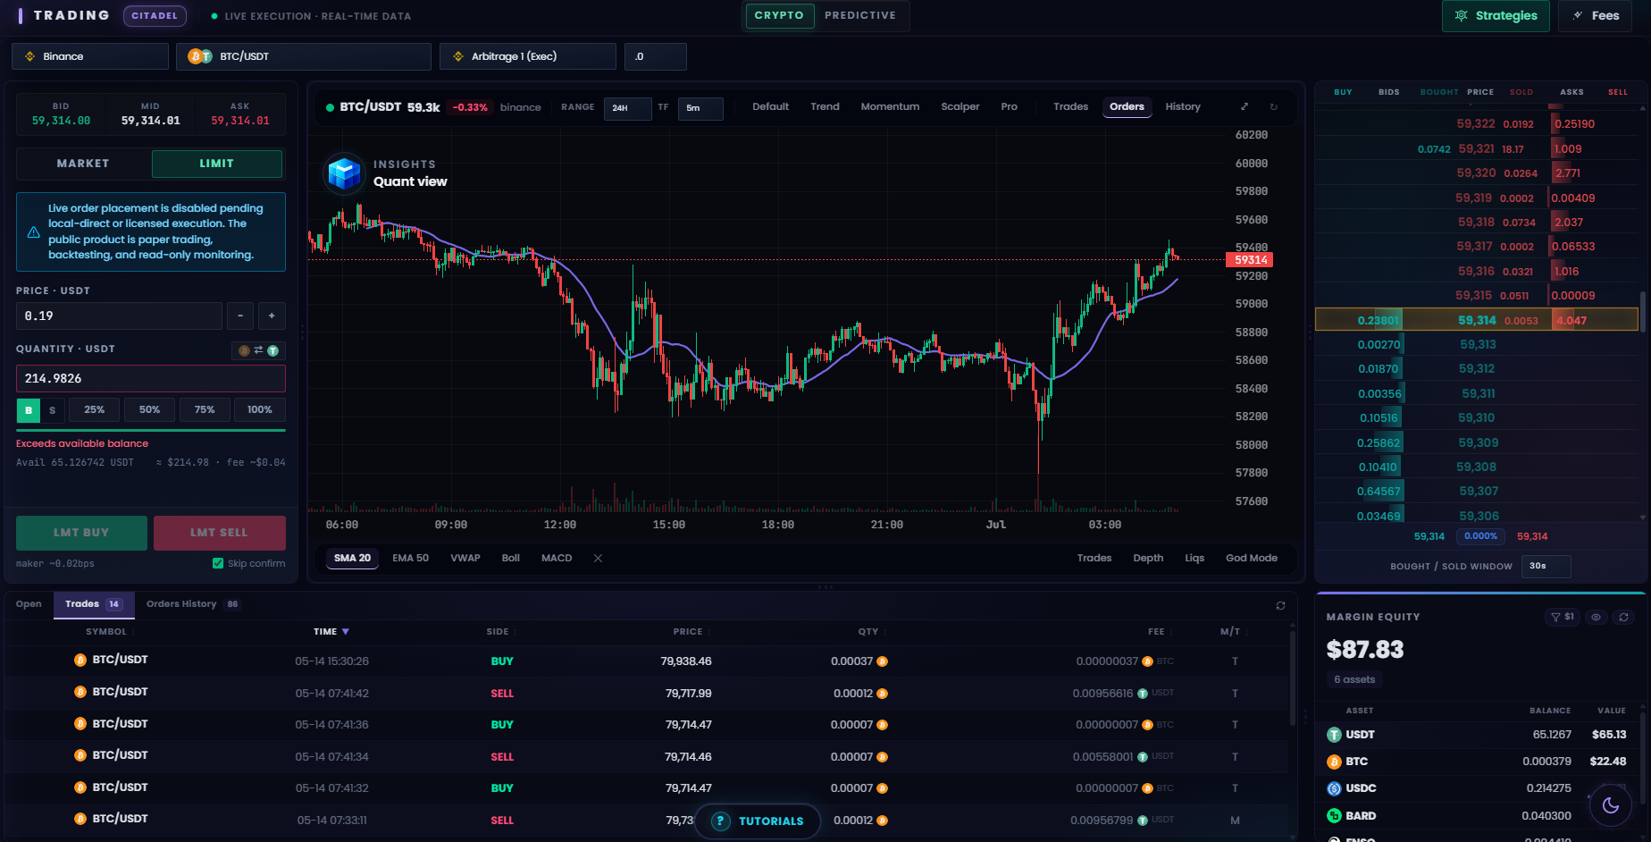This screenshot has height=842, width=1651.
Task: Focus the quantity input showing 214.9826
Action: point(151,379)
